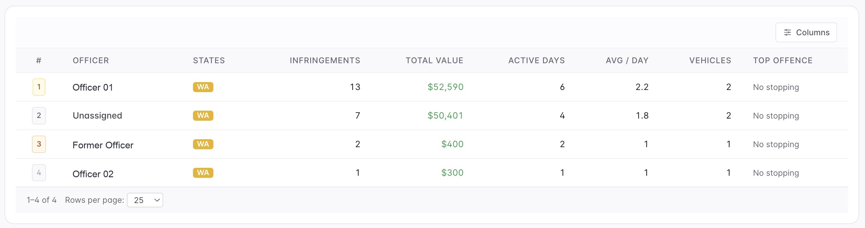Sort by the Infringements column header
The image size is (865, 228).
point(325,60)
